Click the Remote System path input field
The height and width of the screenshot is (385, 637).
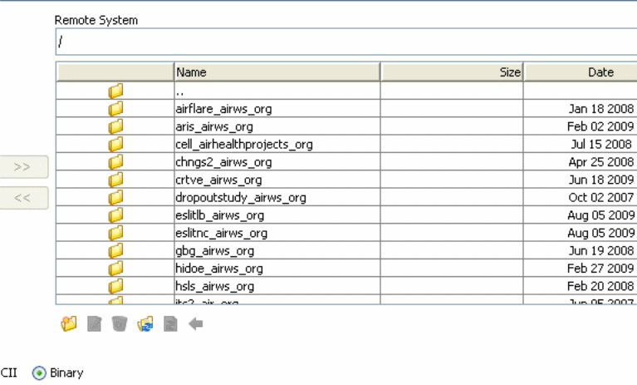click(345, 42)
